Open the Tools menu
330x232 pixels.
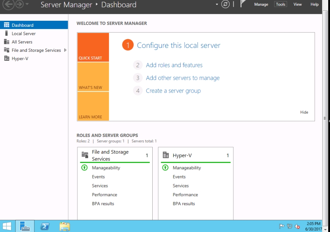click(x=280, y=4)
